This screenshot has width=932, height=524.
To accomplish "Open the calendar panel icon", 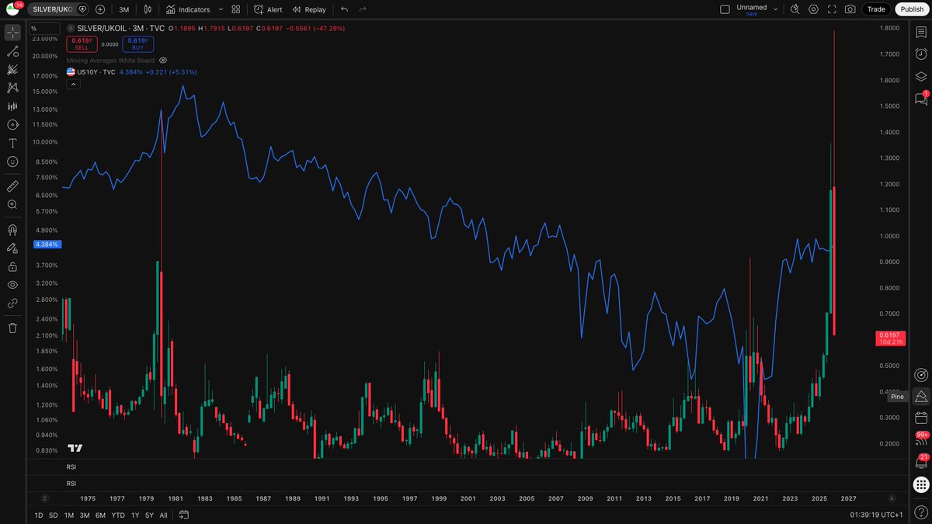I will [x=921, y=418].
